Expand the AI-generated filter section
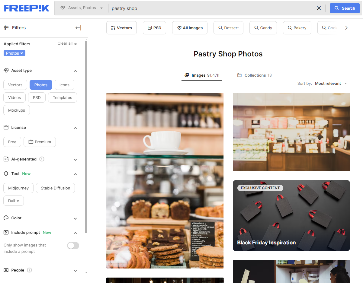 75,159
